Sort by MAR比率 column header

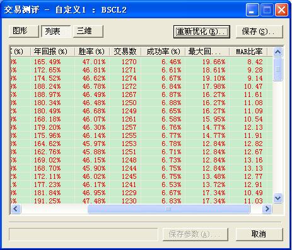coord(248,52)
